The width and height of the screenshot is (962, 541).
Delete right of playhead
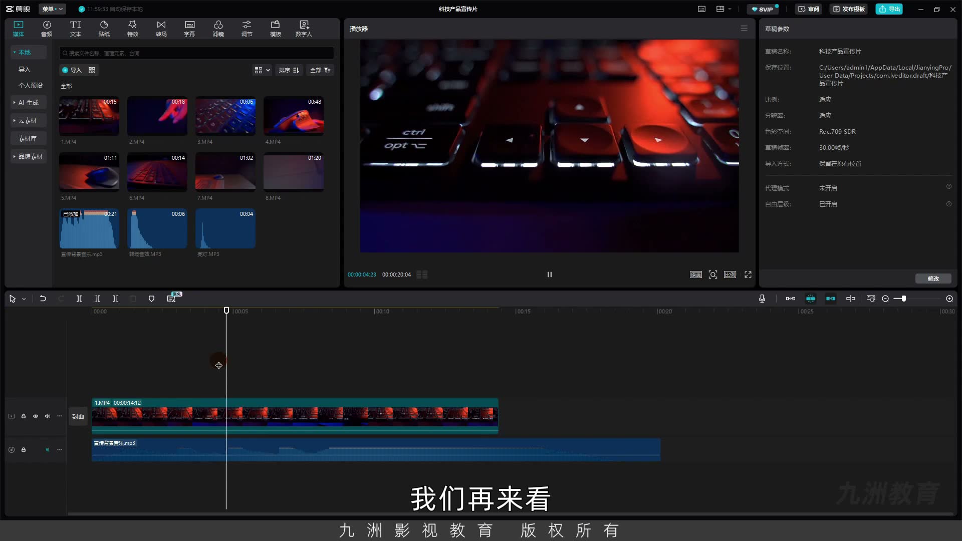(115, 299)
